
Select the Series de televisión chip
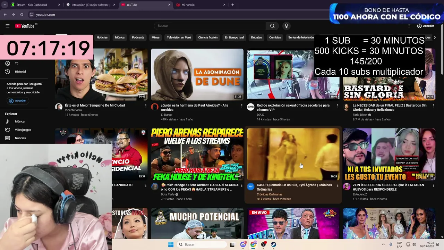tap(301, 37)
